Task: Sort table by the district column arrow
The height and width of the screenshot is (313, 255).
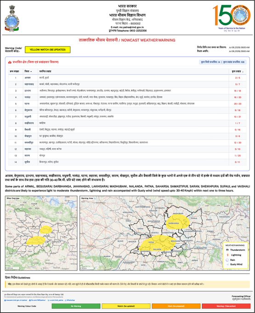Action: click(x=31, y=71)
